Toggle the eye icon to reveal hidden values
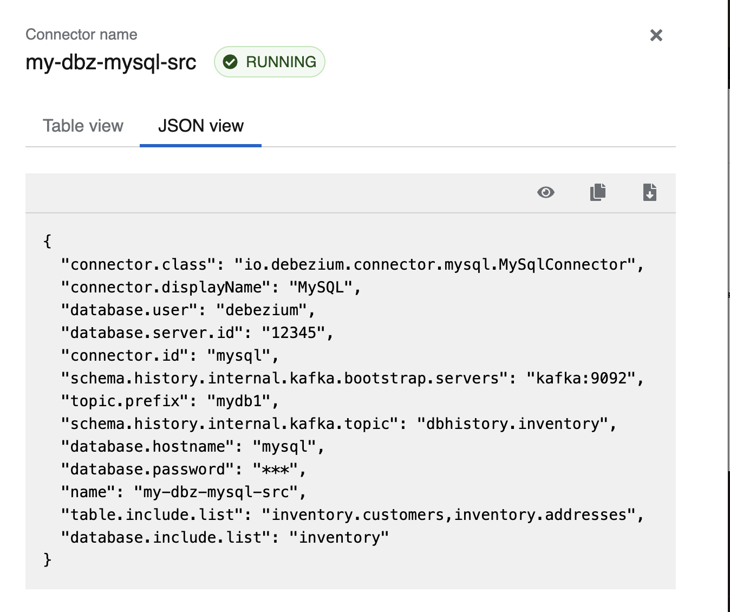This screenshot has width=730, height=612. [545, 192]
